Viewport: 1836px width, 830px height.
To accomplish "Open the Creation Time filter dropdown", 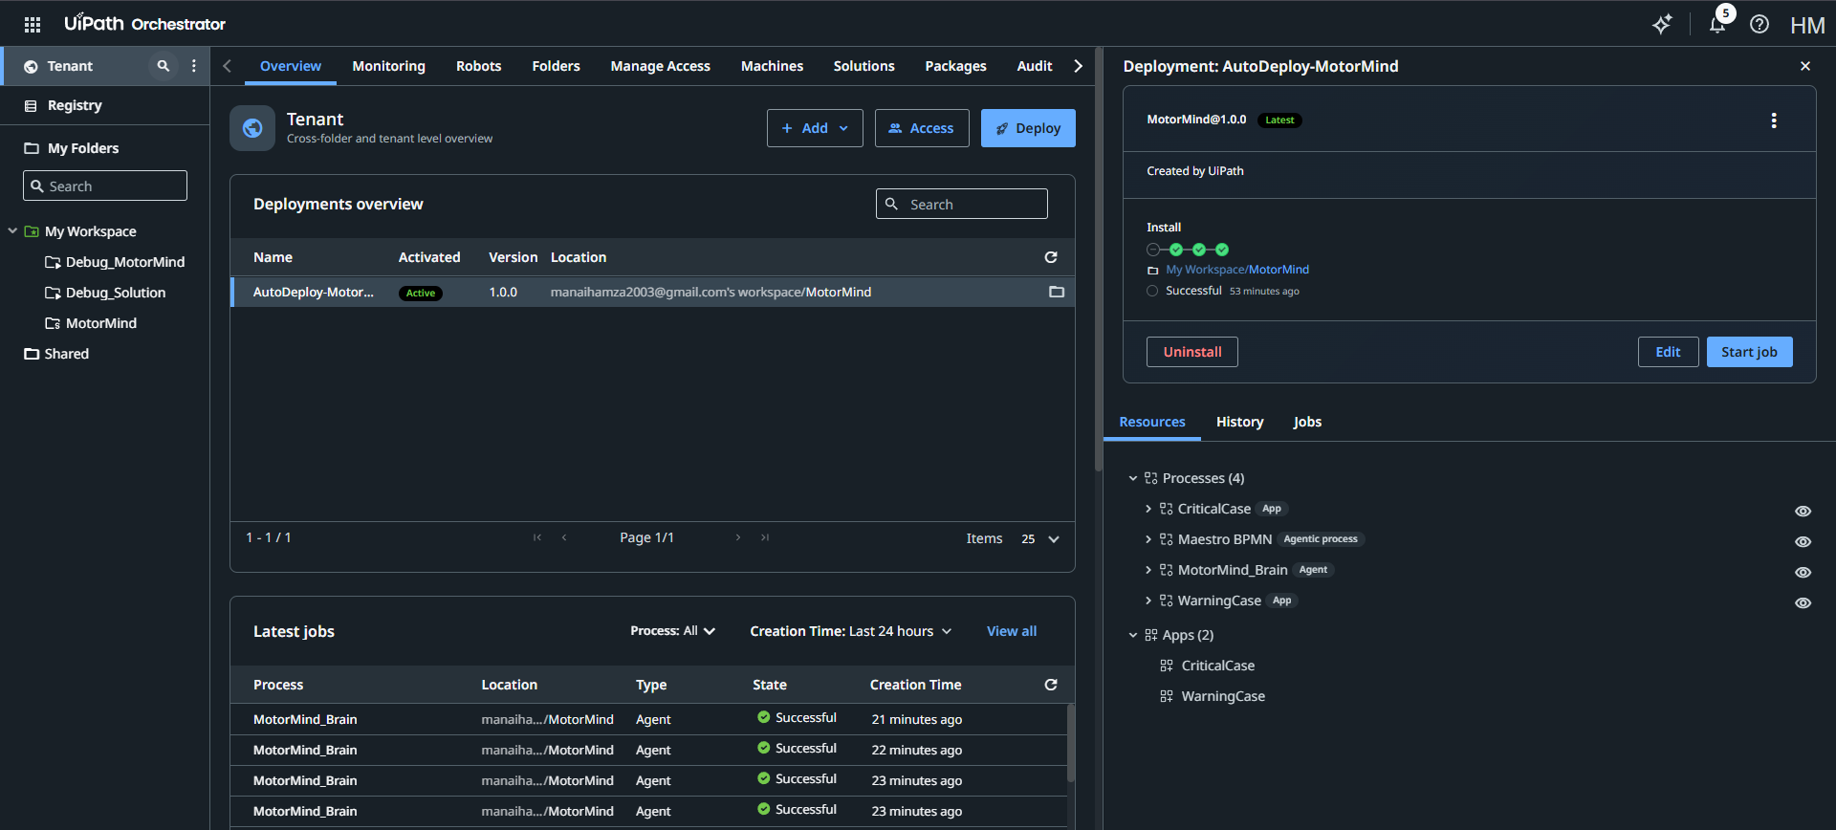I will tap(851, 631).
